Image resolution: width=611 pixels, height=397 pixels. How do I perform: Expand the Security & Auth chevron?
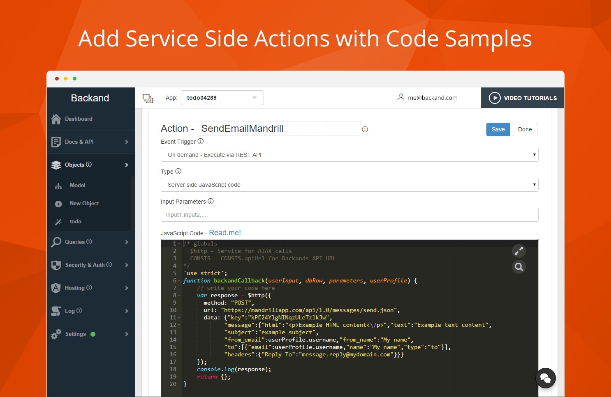(127, 265)
